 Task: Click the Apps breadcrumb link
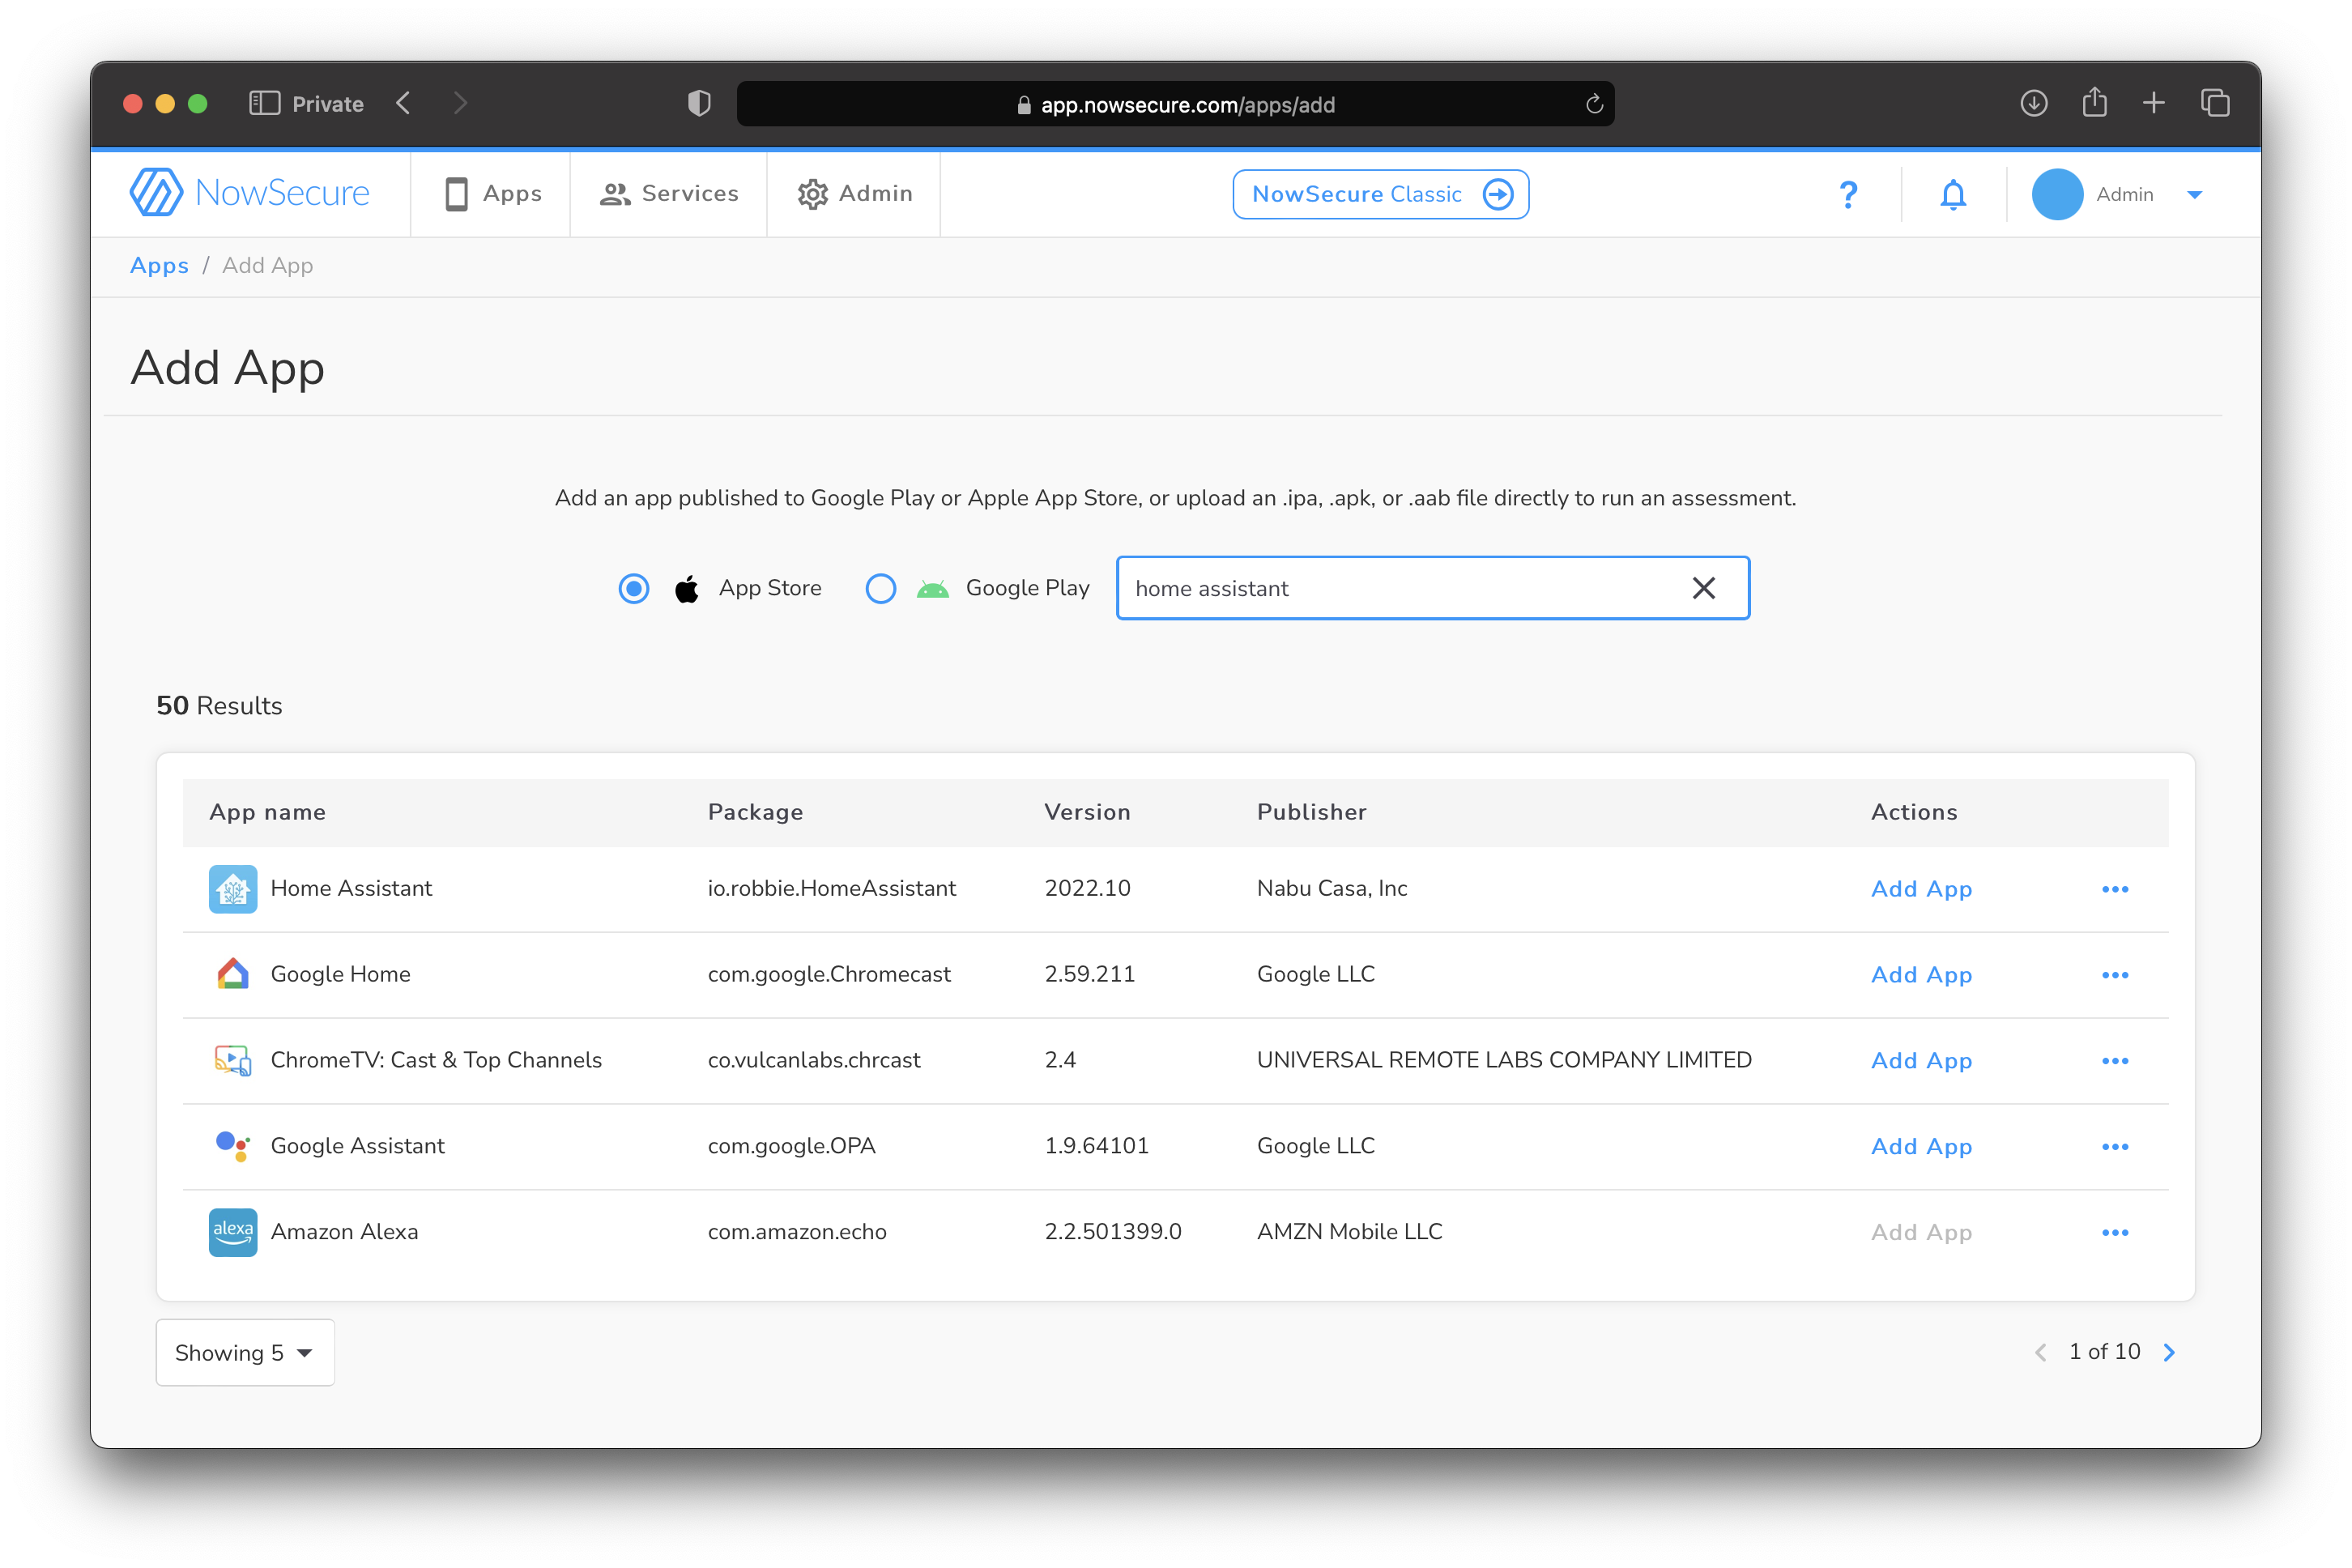[x=159, y=265]
